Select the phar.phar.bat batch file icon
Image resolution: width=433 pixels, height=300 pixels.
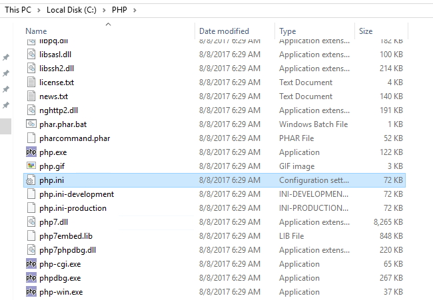click(x=31, y=124)
